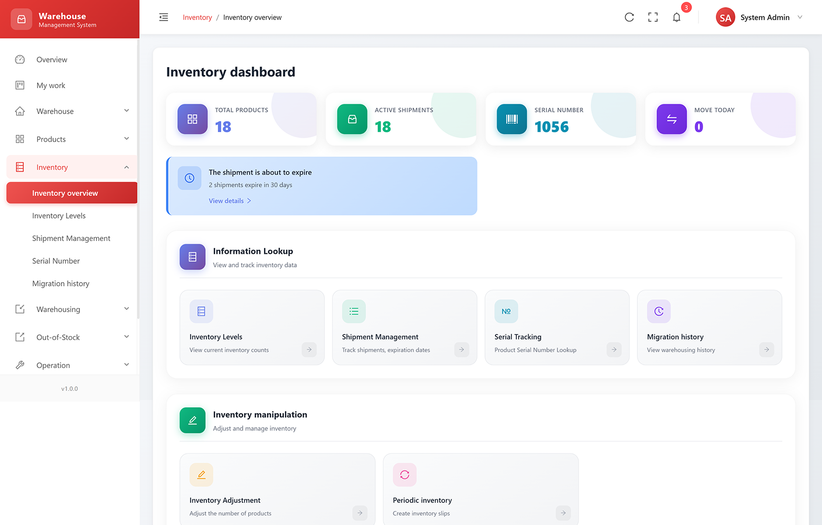Click the Active Shipments box icon

pyautogui.click(x=352, y=119)
